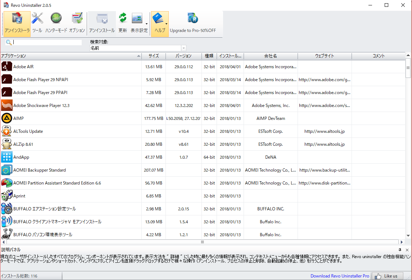Click the Adobe AIR name text
Image resolution: width=412 pixels, height=280 pixels.
pos(23,67)
